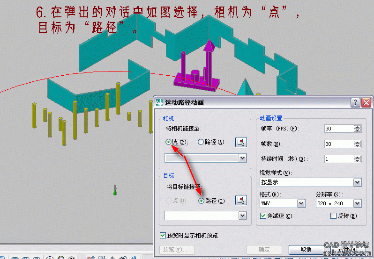Click the 取消 cancel button
The height and width of the screenshot is (259, 374).
point(306,250)
